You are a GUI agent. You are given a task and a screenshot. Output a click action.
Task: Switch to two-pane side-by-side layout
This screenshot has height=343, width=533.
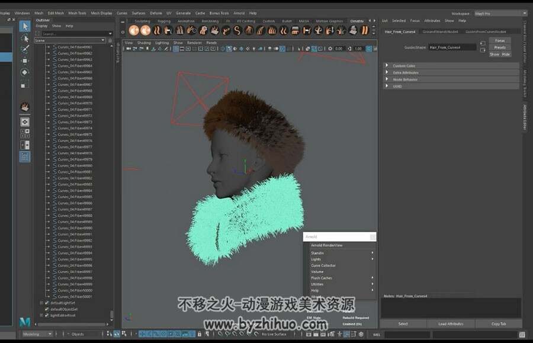(24, 145)
